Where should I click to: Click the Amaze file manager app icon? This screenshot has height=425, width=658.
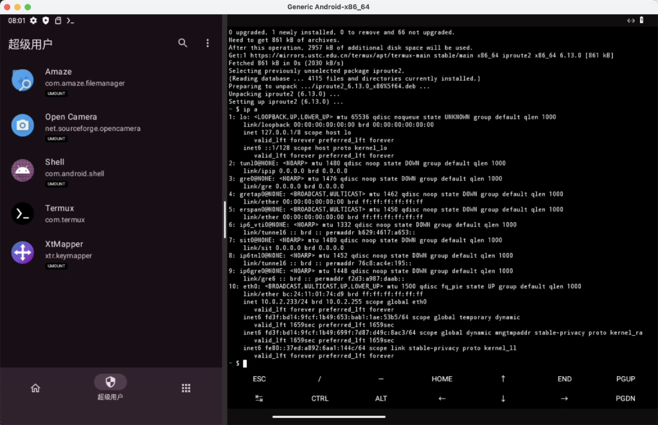(22, 80)
